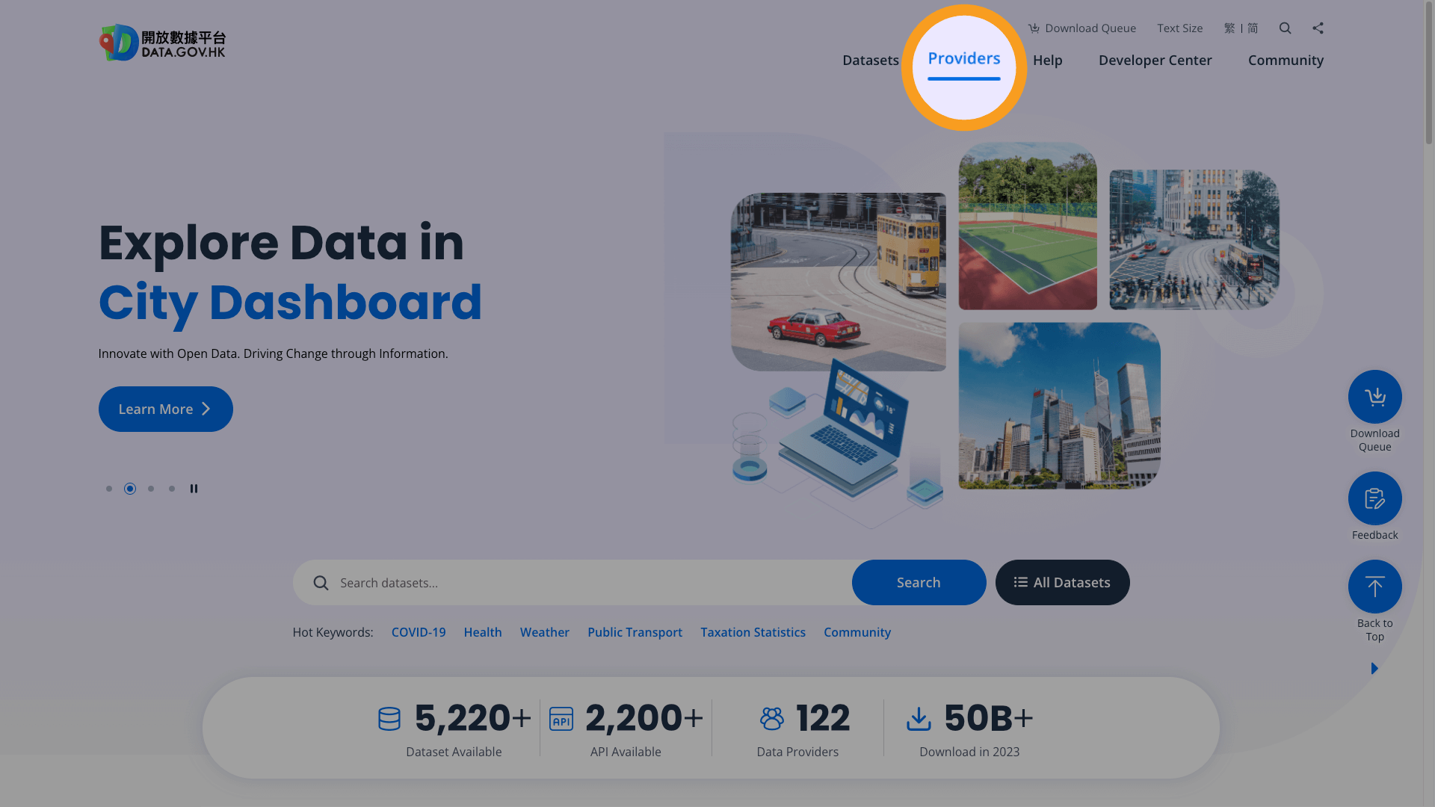Click the COVID-19 hot keyword link
The width and height of the screenshot is (1435, 807).
[x=418, y=632]
